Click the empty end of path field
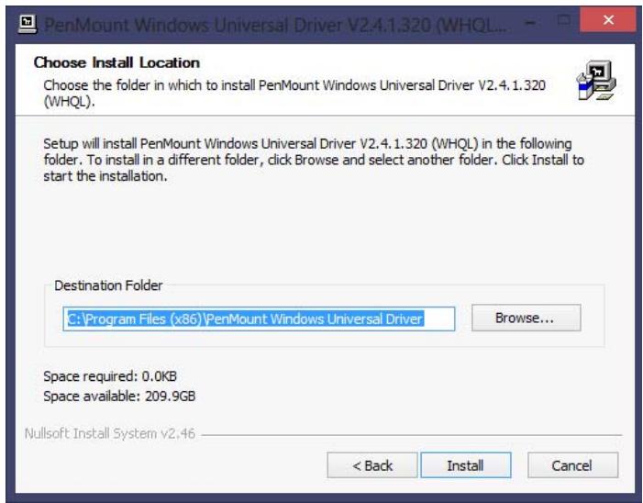The width and height of the screenshot is (643, 503). [438, 319]
